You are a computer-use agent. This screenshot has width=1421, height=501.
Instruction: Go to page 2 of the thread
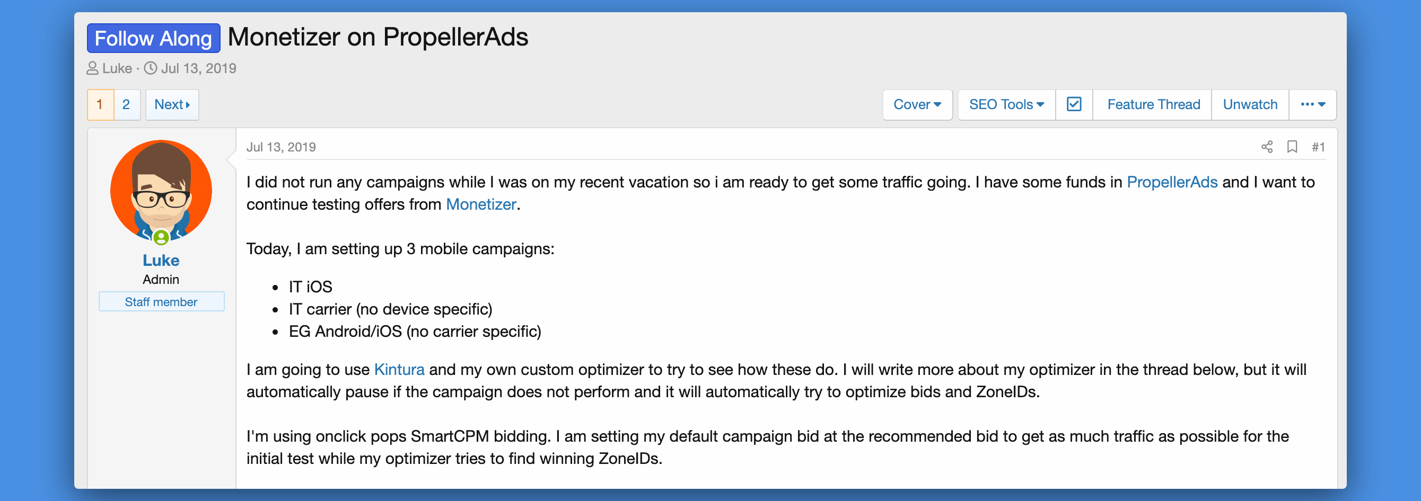point(126,104)
